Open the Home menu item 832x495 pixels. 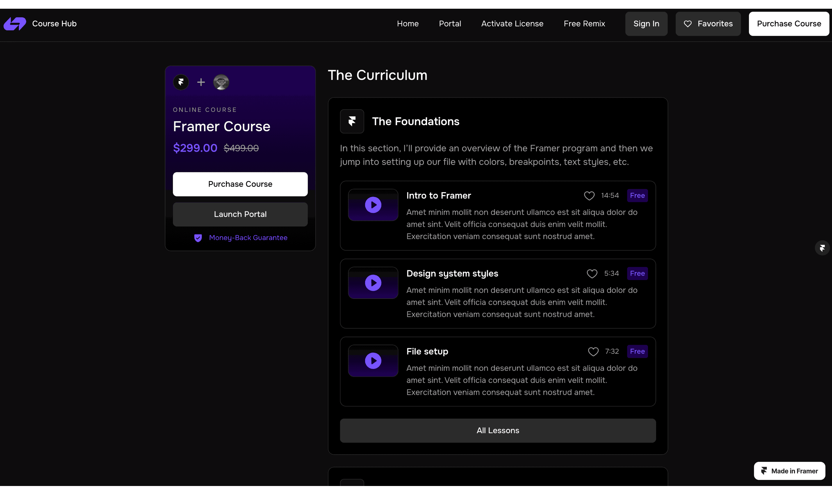pyautogui.click(x=408, y=24)
